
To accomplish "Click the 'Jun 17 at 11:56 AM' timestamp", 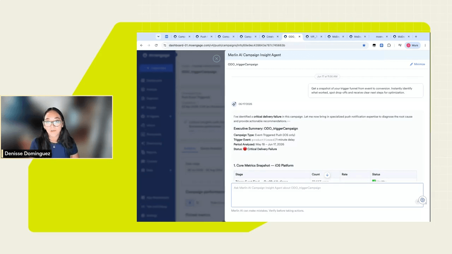I will (x=327, y=77).
